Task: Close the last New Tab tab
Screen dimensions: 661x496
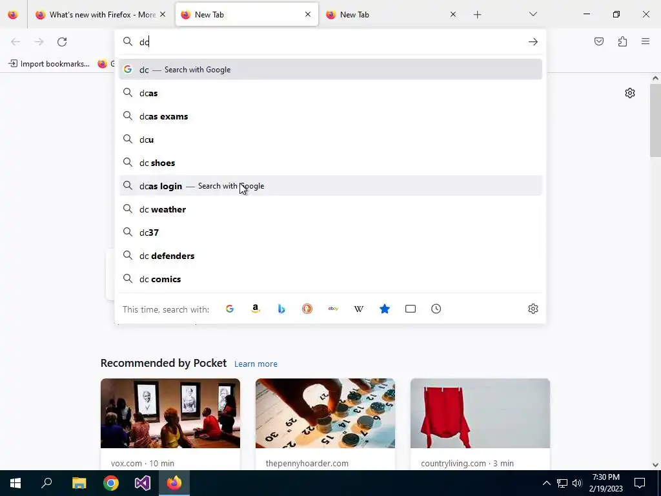Action: click(x=453, y=15)
